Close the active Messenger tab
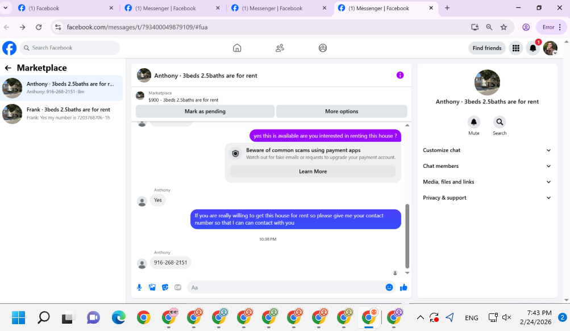The width and height of the screenshot is (570, 331). 431,8
